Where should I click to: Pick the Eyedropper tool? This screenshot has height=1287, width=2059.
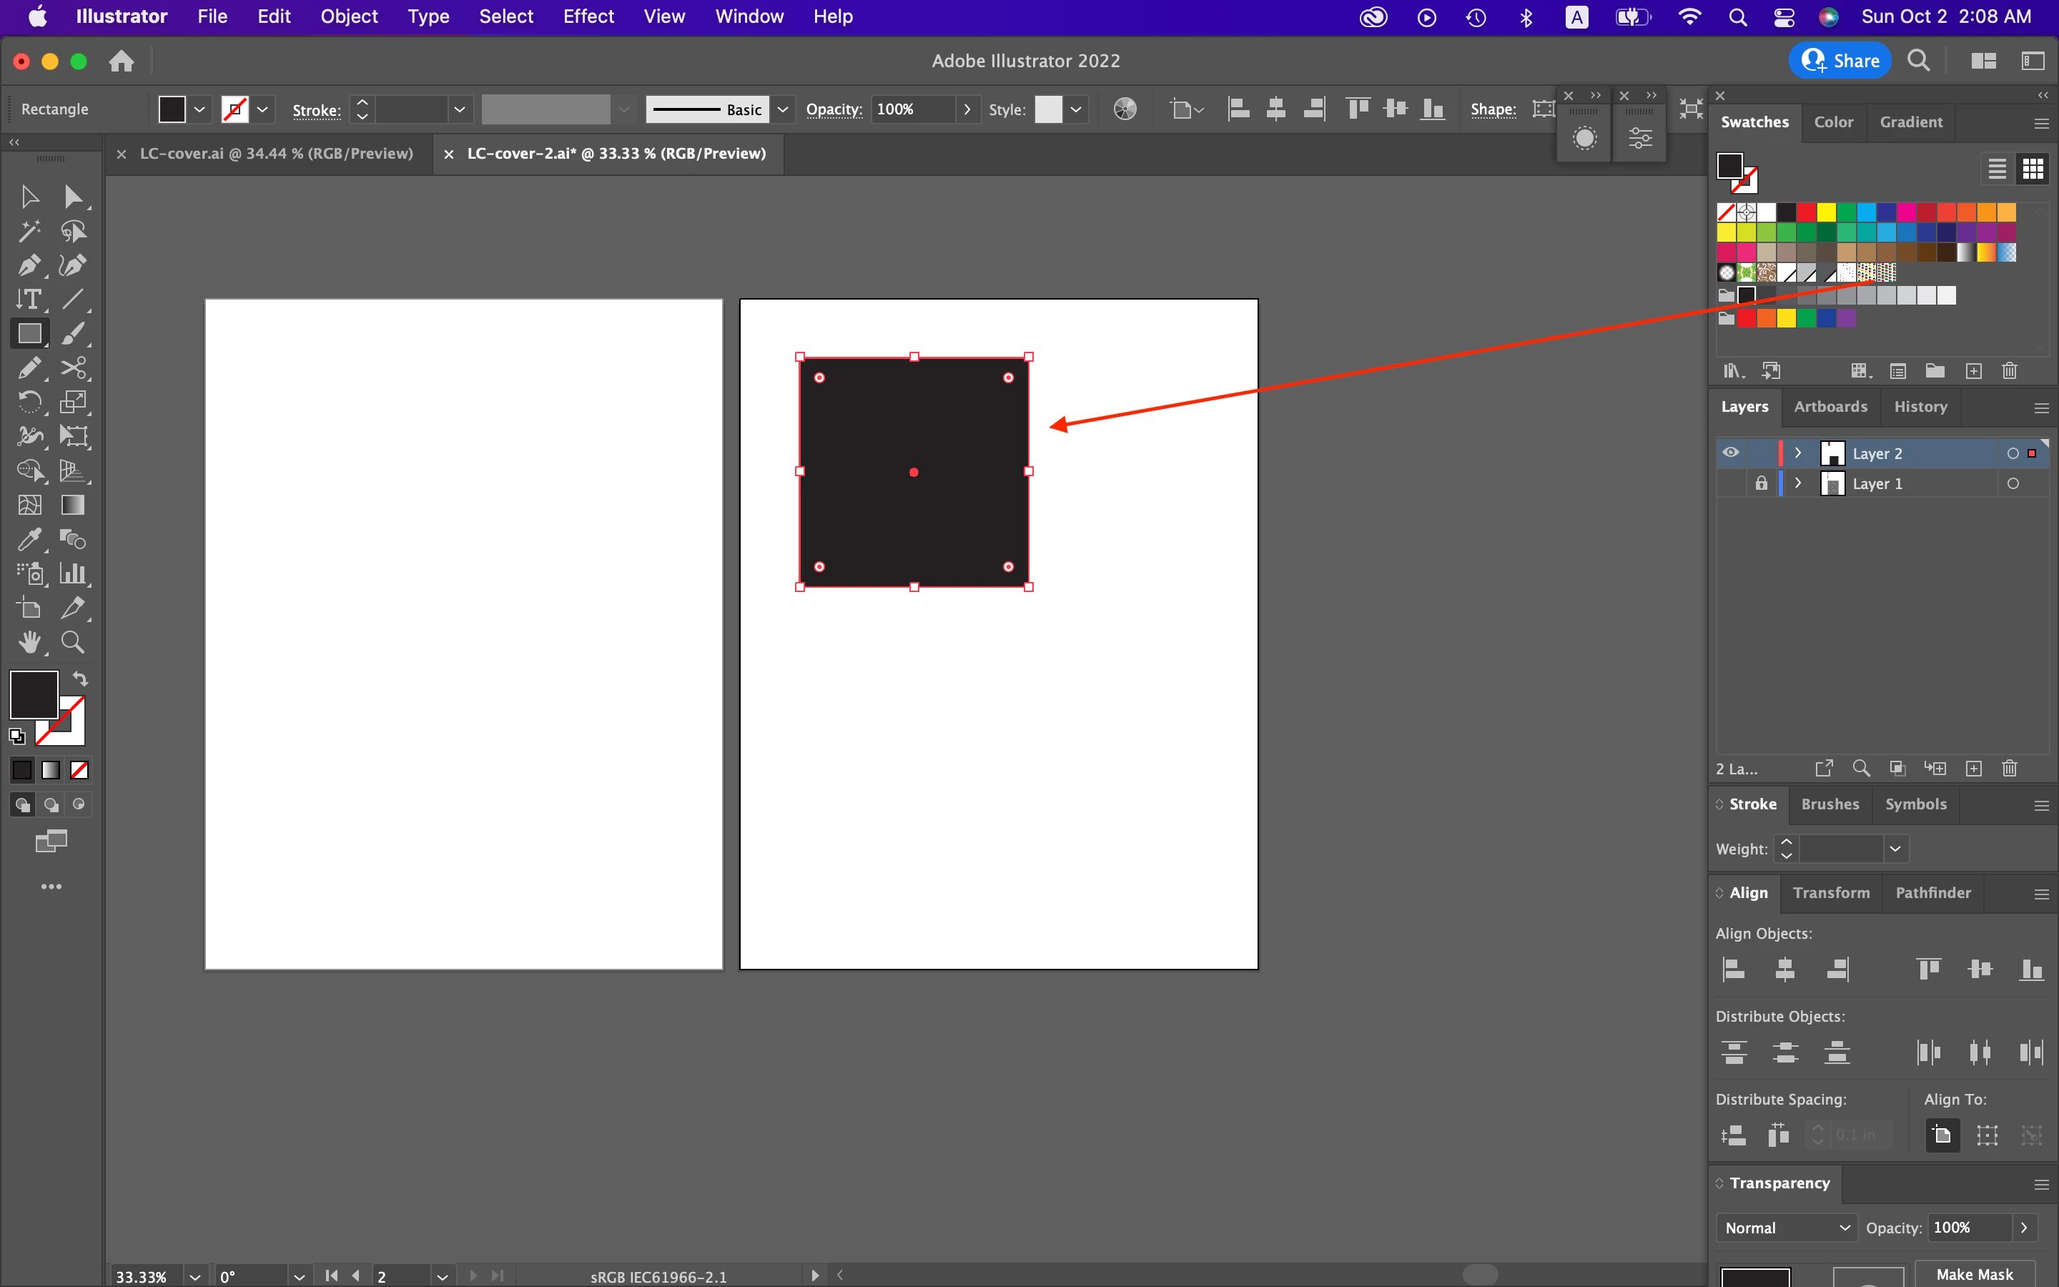click(29, 540)
